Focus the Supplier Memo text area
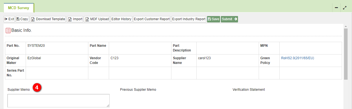The width and height of the screenshot is (352, 109). pyautogui.click(x=59, y=101)
